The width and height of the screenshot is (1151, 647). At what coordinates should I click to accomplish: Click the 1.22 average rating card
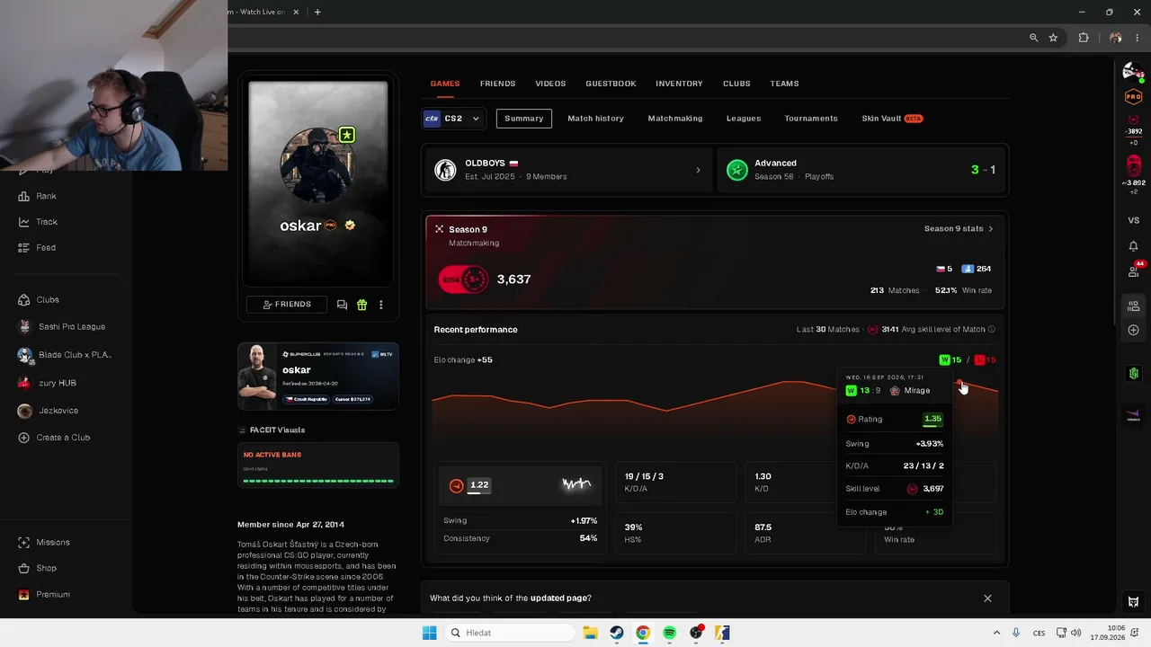pos(519,485)
